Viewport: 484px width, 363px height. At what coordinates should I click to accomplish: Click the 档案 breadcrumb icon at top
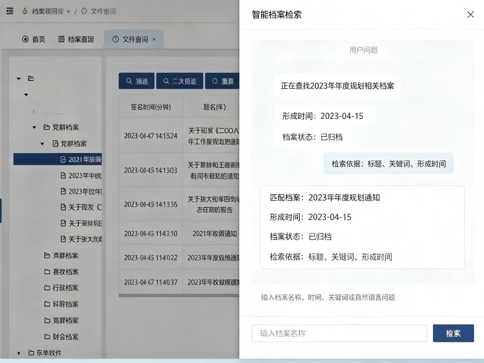point(25,11)
